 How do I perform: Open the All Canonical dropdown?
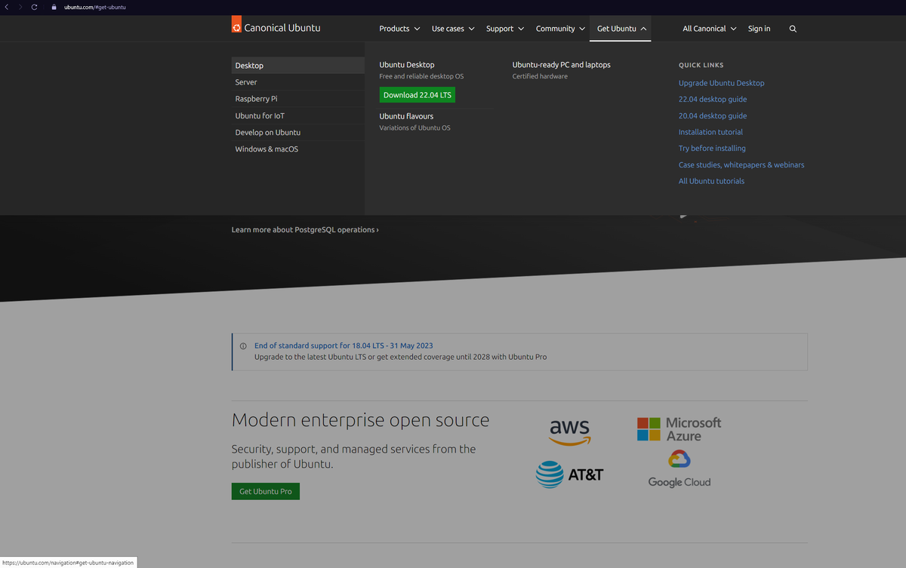click(x=707, y=28)
